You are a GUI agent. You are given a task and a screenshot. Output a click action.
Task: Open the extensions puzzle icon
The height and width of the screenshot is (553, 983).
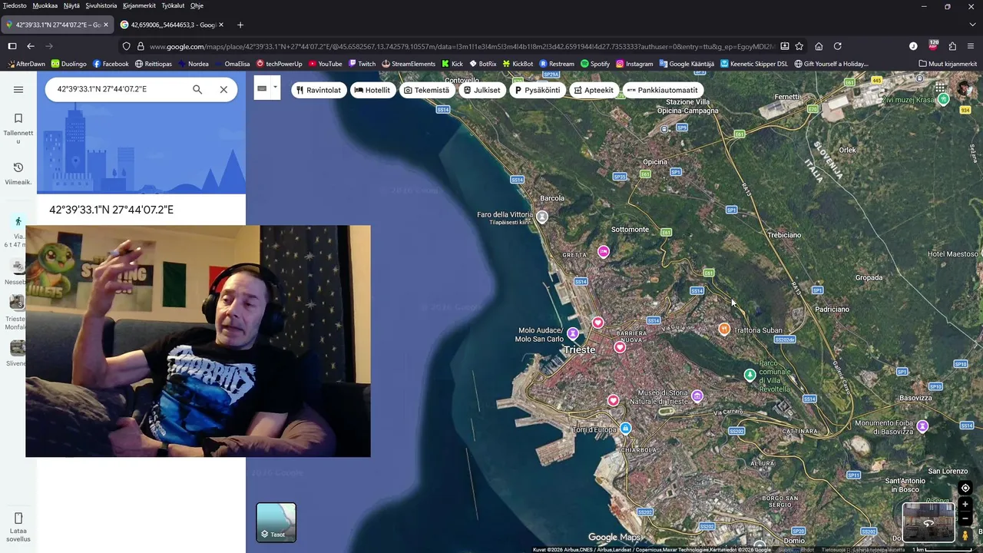click(x=952, y=46)
